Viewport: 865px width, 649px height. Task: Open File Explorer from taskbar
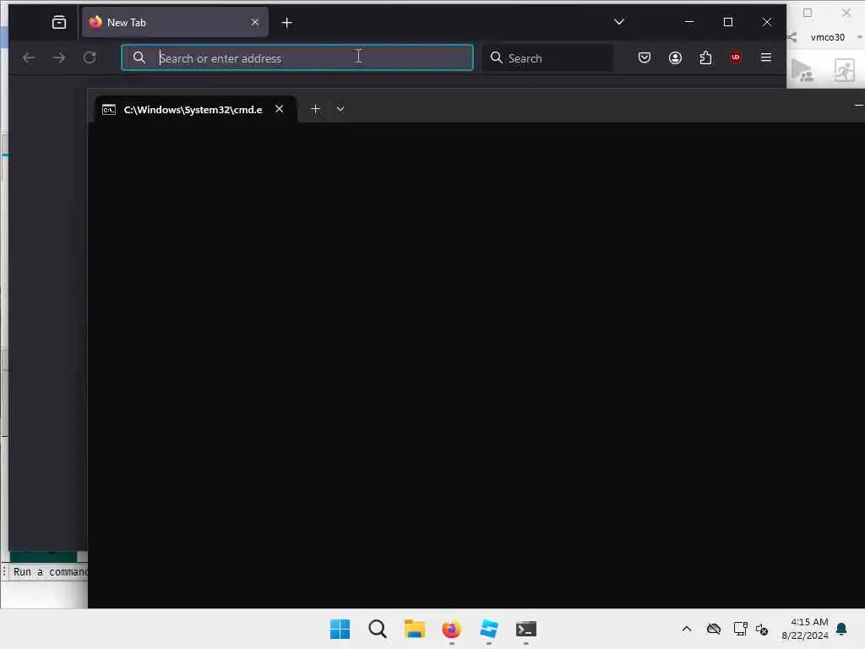click(414, 629)
